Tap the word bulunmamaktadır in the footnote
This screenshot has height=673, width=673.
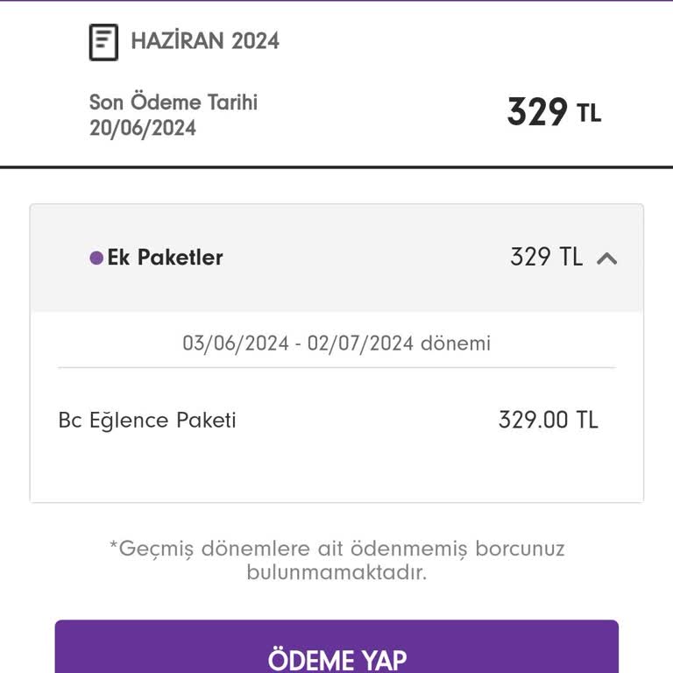[336, 572]
